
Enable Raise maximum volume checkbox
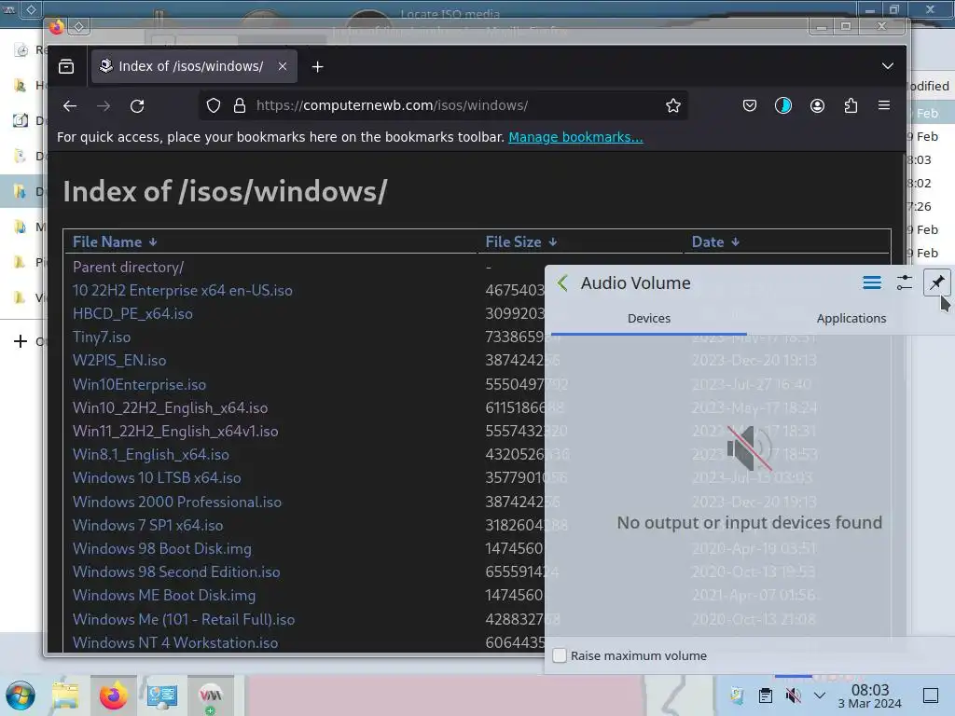click(560, 655)
